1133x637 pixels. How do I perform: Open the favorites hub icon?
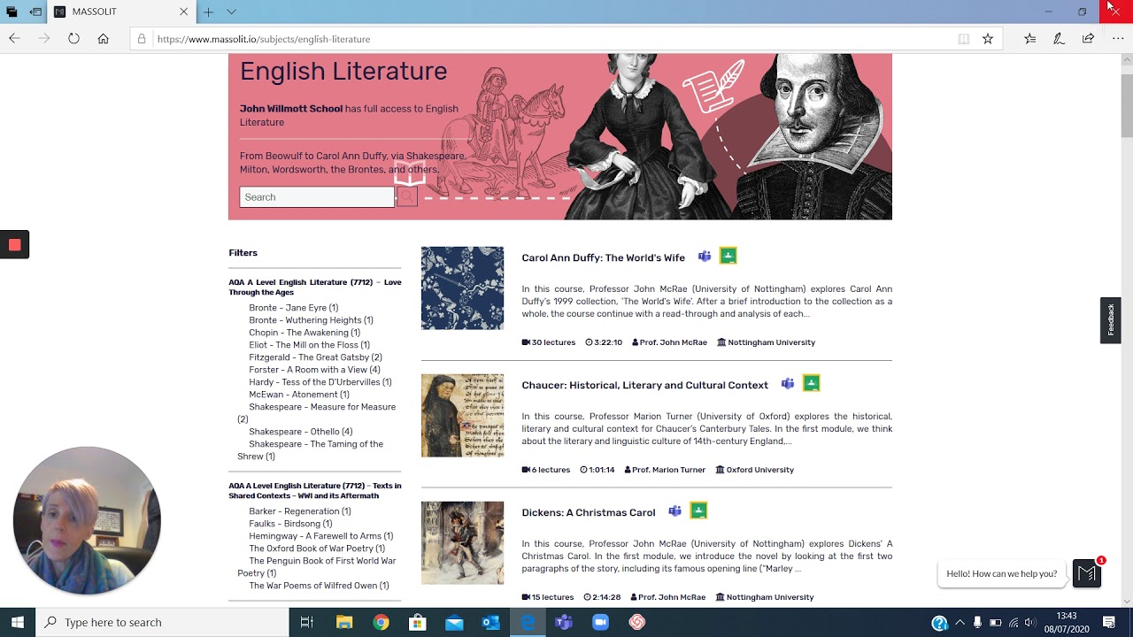1030,39
